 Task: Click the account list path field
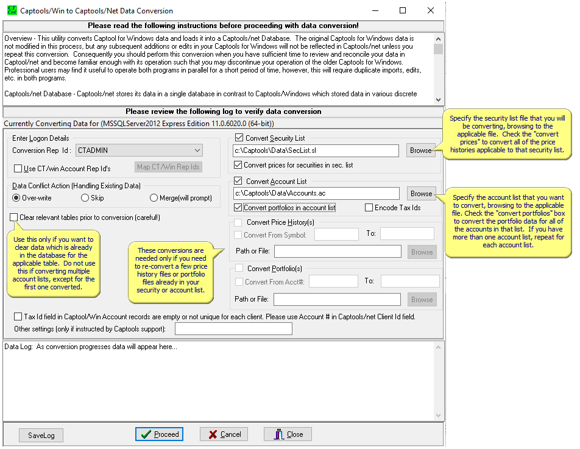click(316, 193)
